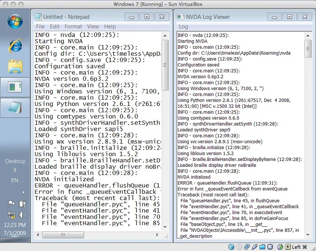316x251 pixels.
Task: Click the battery power tray icon
Action: 22,204
